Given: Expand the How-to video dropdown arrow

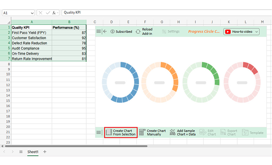Looking at the screenshot, I should click(257, 32).
